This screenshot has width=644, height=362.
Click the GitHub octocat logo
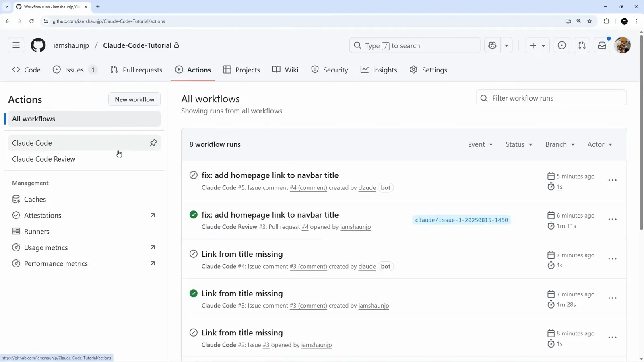38,45
